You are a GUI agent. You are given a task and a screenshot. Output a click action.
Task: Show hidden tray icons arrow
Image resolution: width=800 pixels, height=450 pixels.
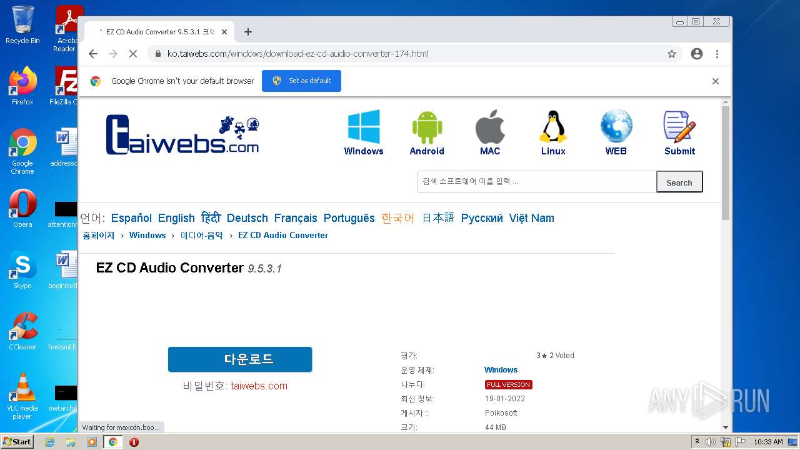click(697, 442)
